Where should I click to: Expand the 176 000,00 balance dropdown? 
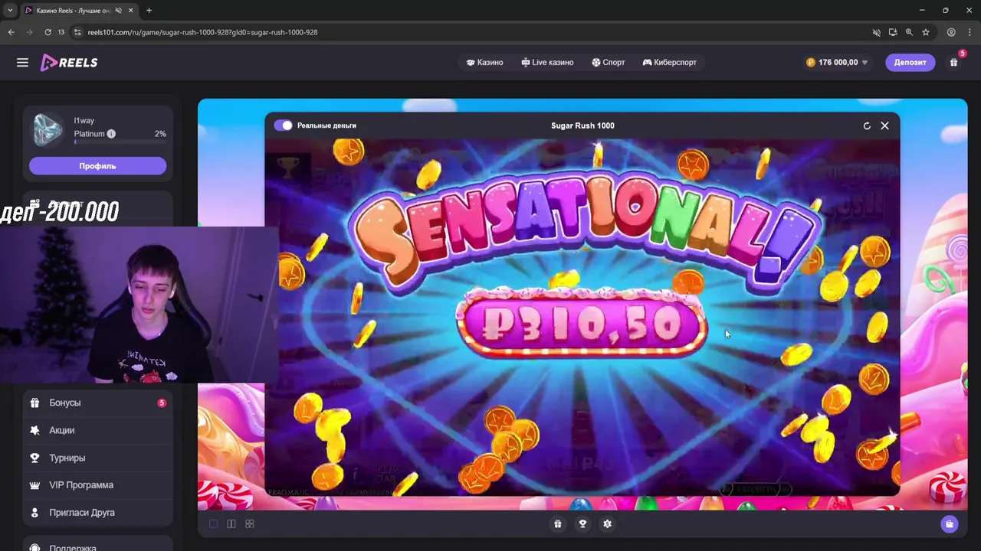(x=837, y=63)
